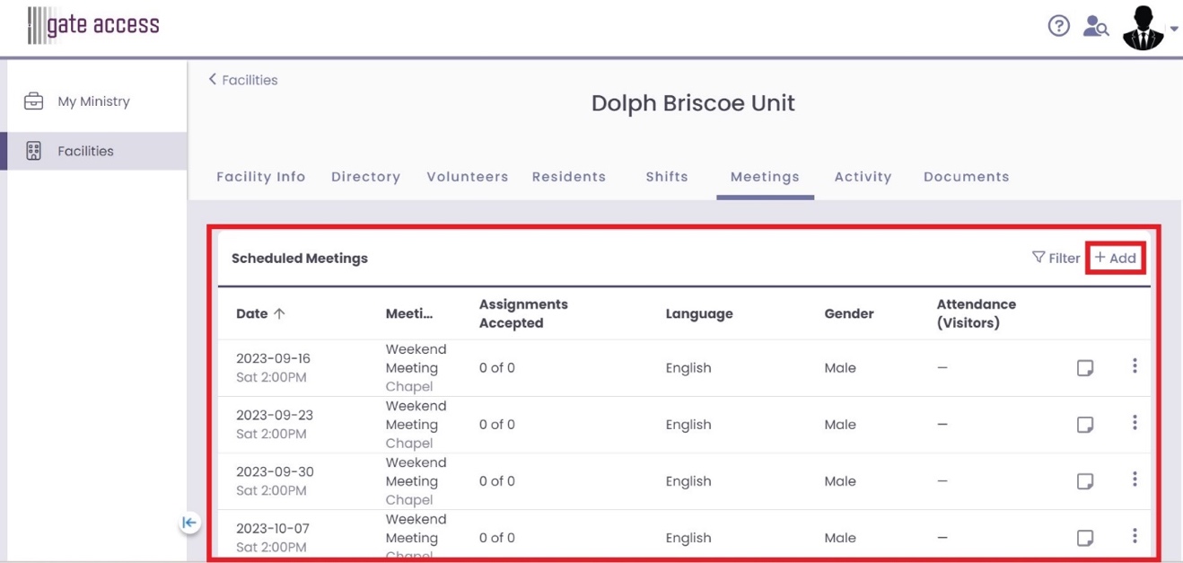Click Male in the 2023-09-30 row
Image resolution: width=1183 pixels, height=563 pixels.
coord(840,481)
